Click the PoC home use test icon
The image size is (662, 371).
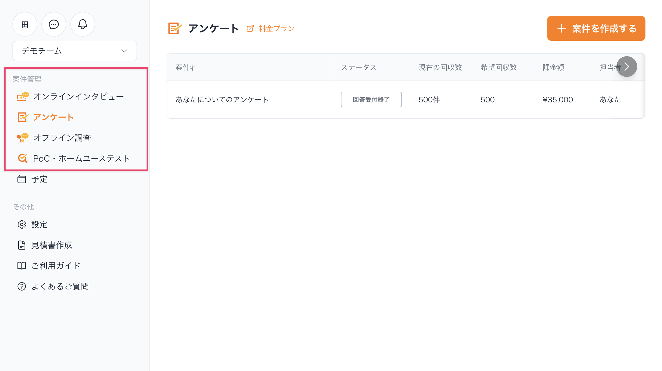tap(23, 158)
